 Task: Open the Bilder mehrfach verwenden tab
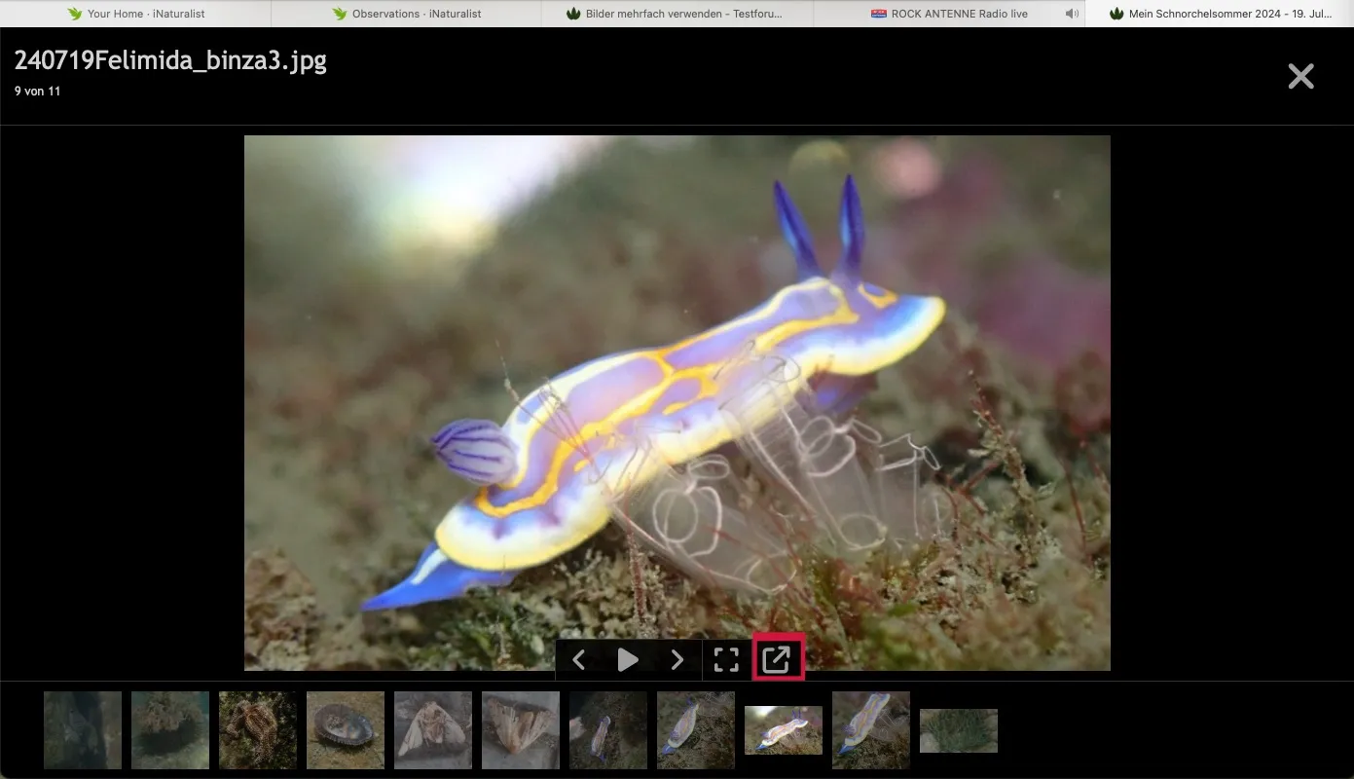pos(677,14)
